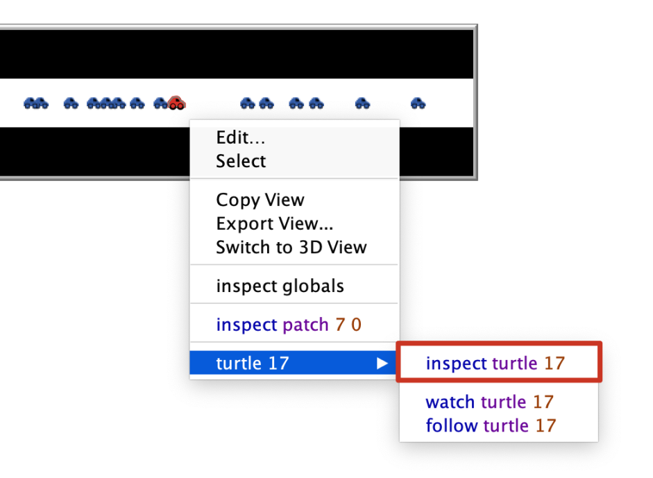Choose watch turtle 17
Image resolution: width=653 pixels, height=478 pixels.
489,402
